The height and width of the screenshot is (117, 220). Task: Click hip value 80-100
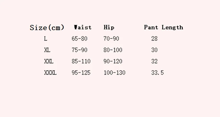113,50
